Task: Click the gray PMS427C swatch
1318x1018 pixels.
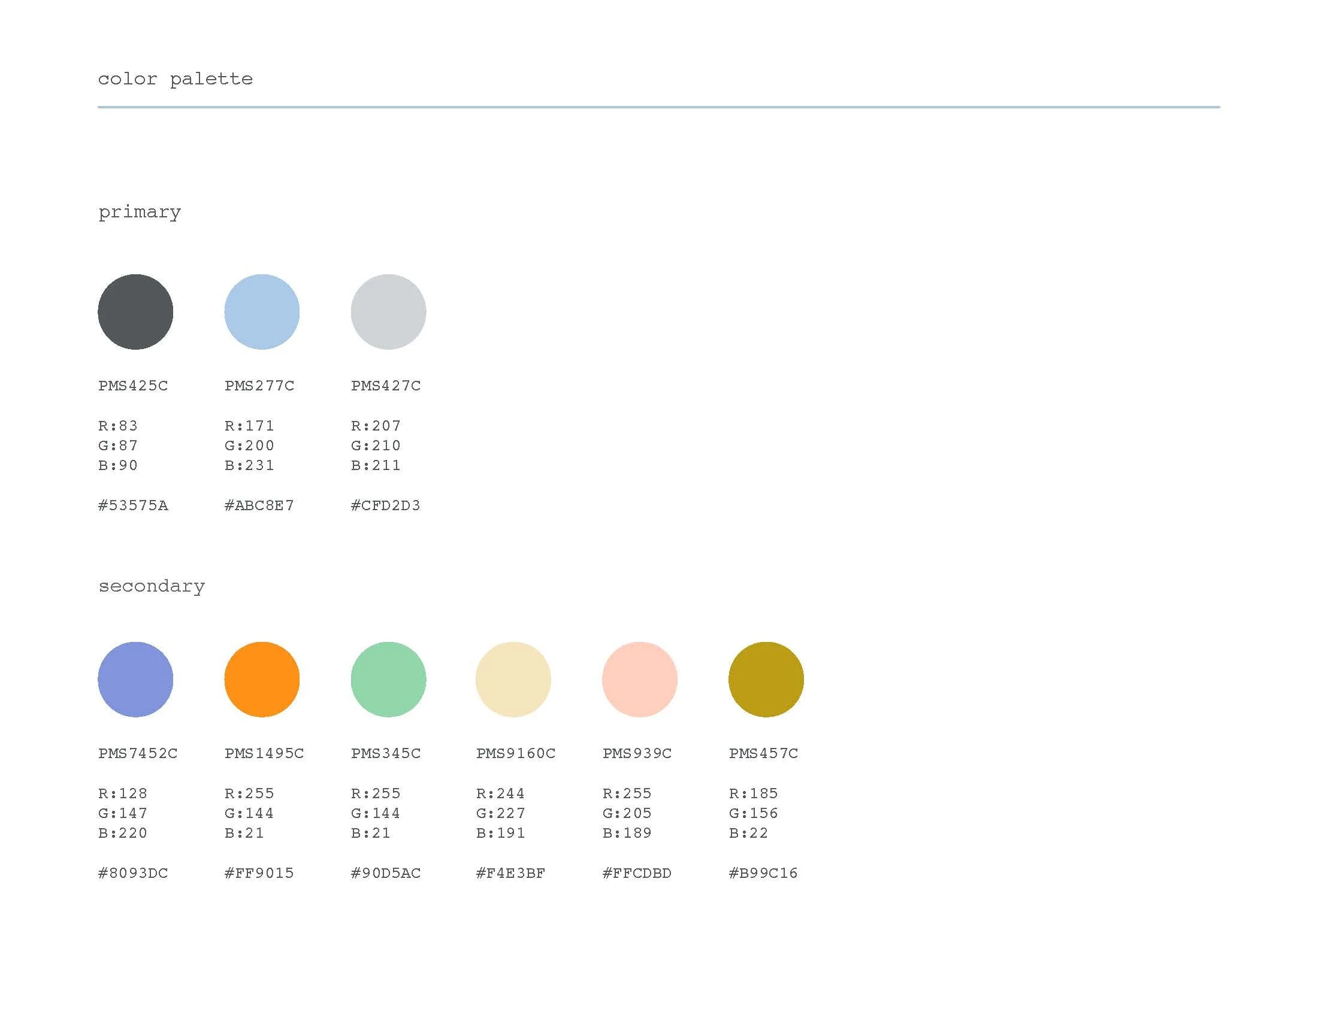Action: point(388,312)
